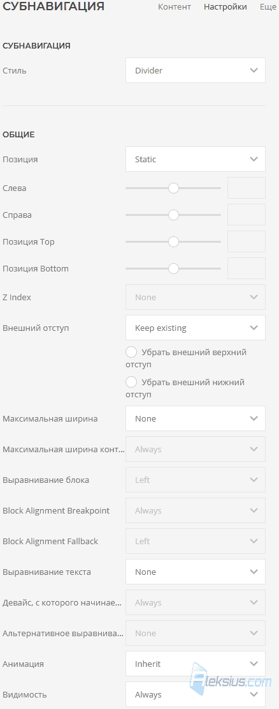Open the Анимация dropdown showing Inherit
The height and width of the screenshot is (709, 279).
click(x=195, y=664)
